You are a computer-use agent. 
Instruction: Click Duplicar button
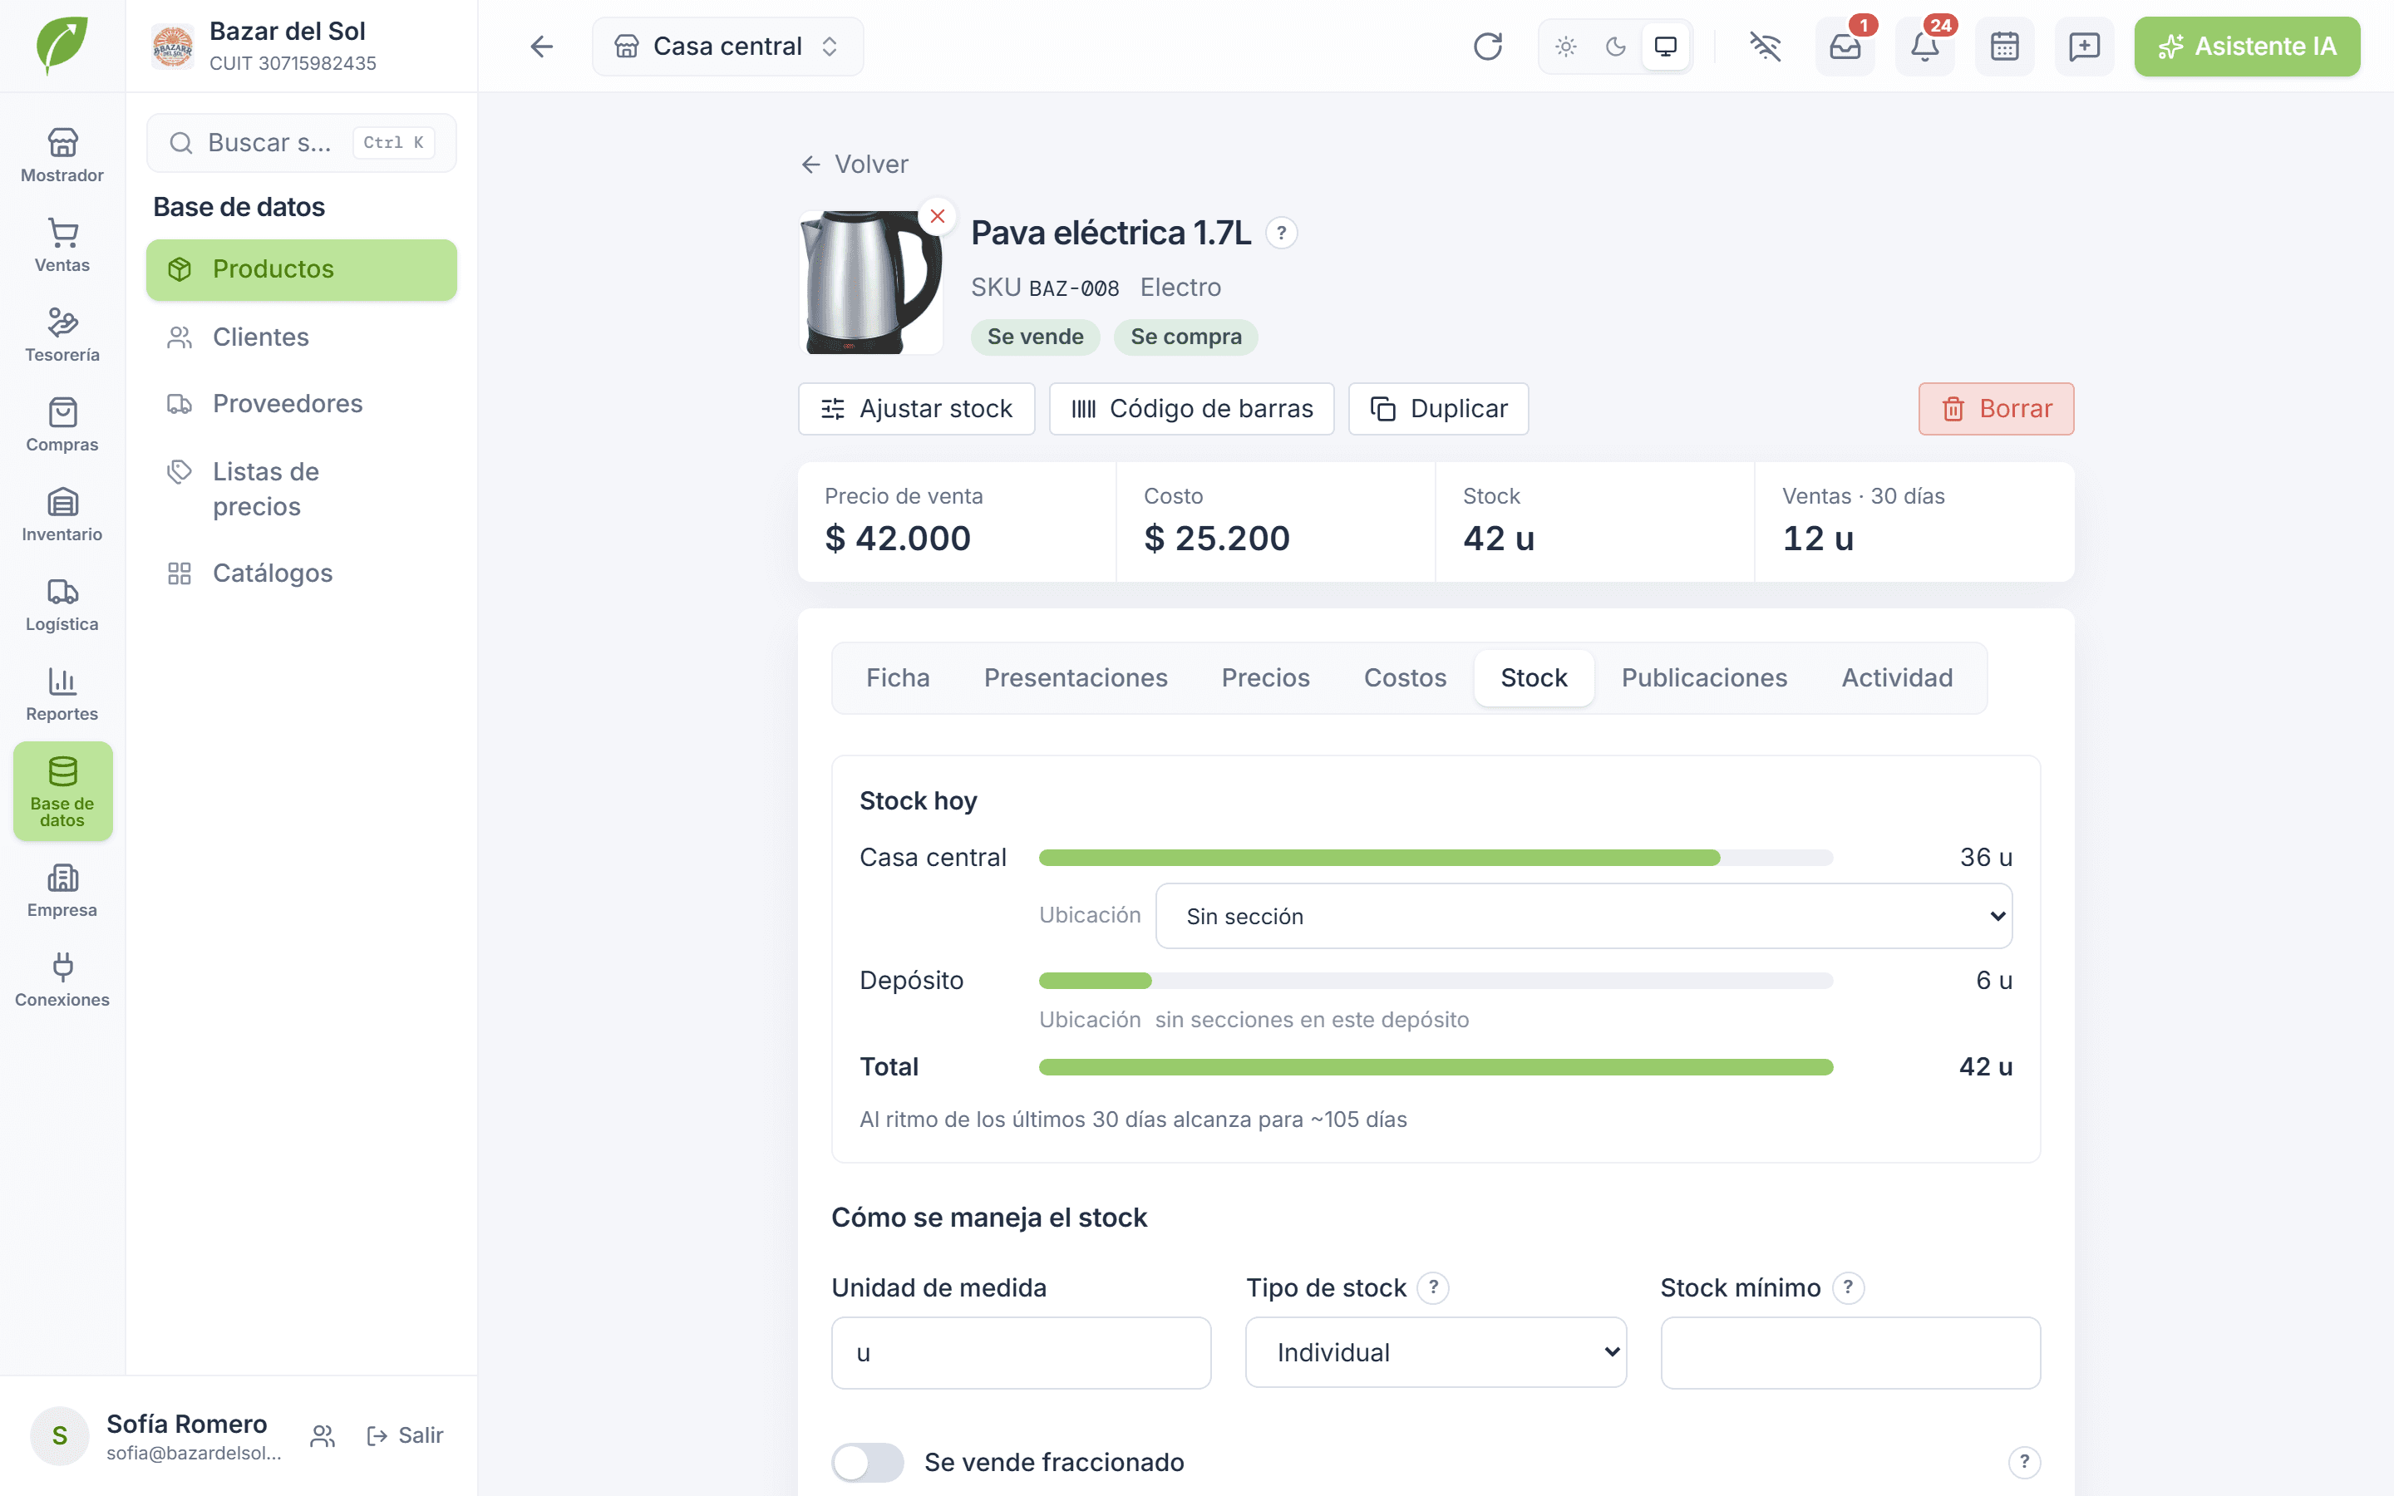[1437, 409]
